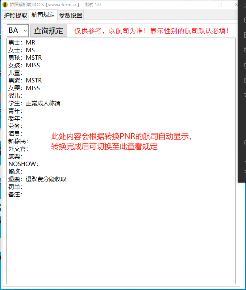Click the 青年: line
The height and width of the screenshot is (290, 246).
click(x=15, y=111)
